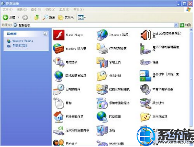
Task: Open 鼠标 (Mouse) settings
Action: click(x=62, y=103)
